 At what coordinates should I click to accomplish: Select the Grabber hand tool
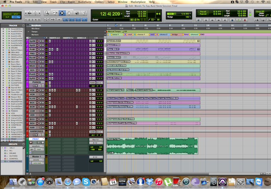(69, 13)
